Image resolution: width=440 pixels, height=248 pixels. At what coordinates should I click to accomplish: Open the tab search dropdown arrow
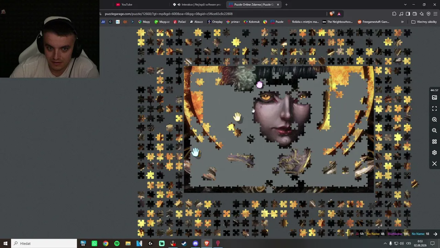405,4
